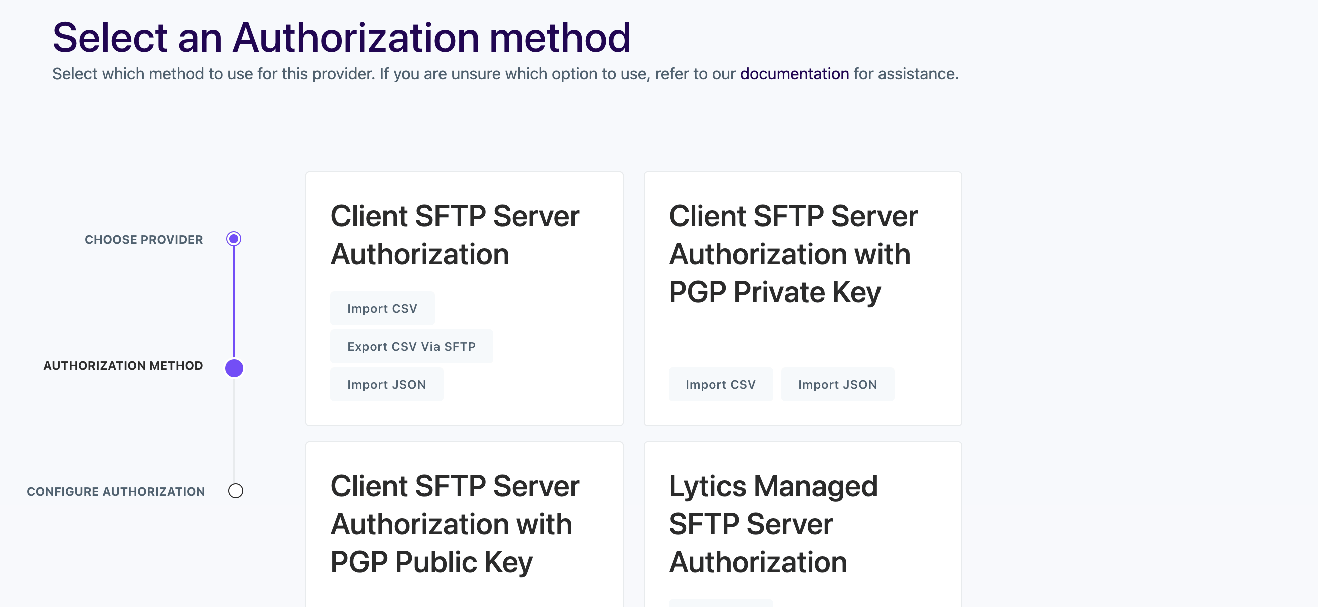1318x607 pixels.
Task: Click the purple progress line between steps
Action: pyautogui.click(x=234, y=301)
